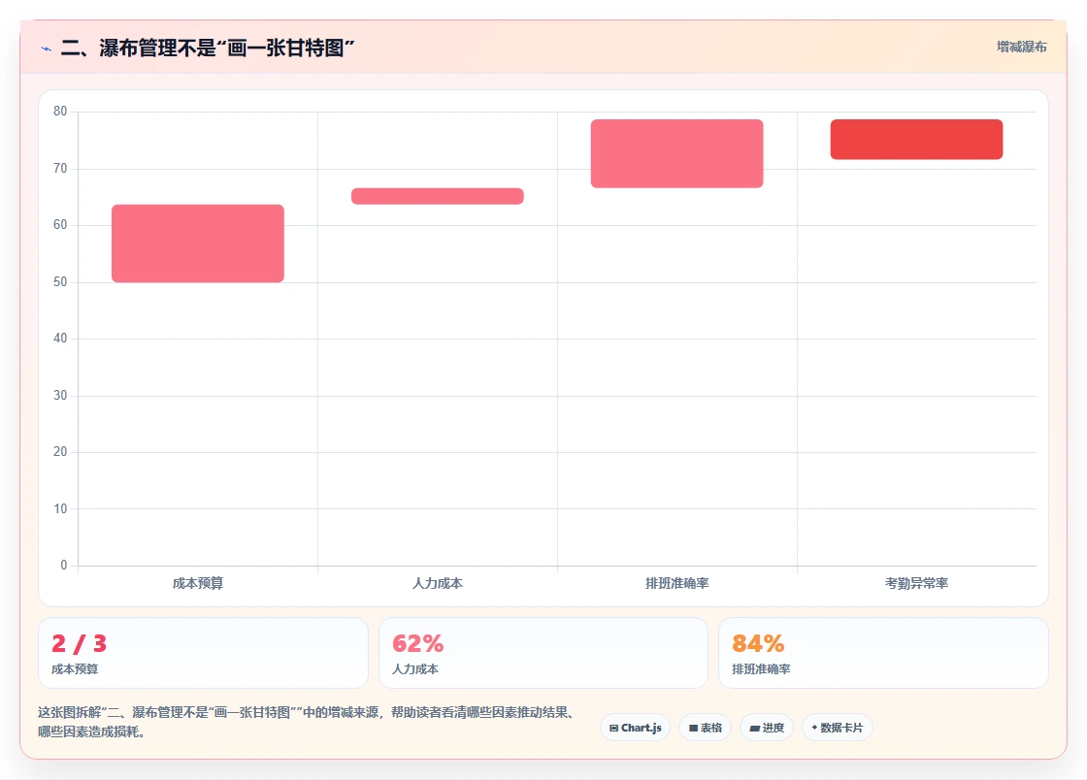This screenshot has width=1087, height=780.
Task: Click the lightning icon beside the heading
Action: (x=46, y=49)
